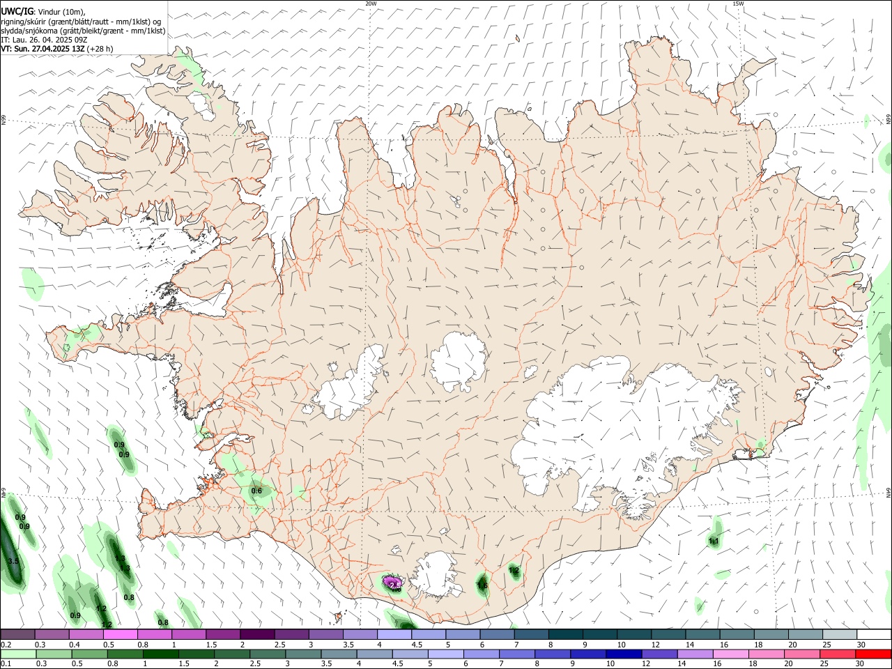Select the dark teal 8–9 swatch in upper legend row
Screen dimensions: 892x669
tap(565, 635)
